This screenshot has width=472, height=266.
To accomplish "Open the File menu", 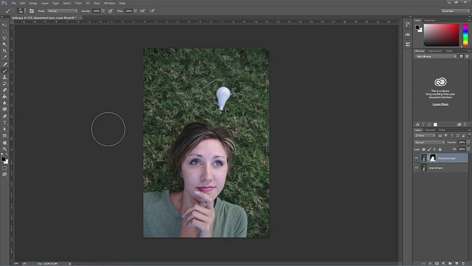I will click(x=14, y=3).
